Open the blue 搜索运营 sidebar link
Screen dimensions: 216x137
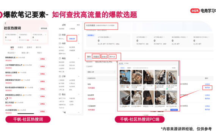72,38
